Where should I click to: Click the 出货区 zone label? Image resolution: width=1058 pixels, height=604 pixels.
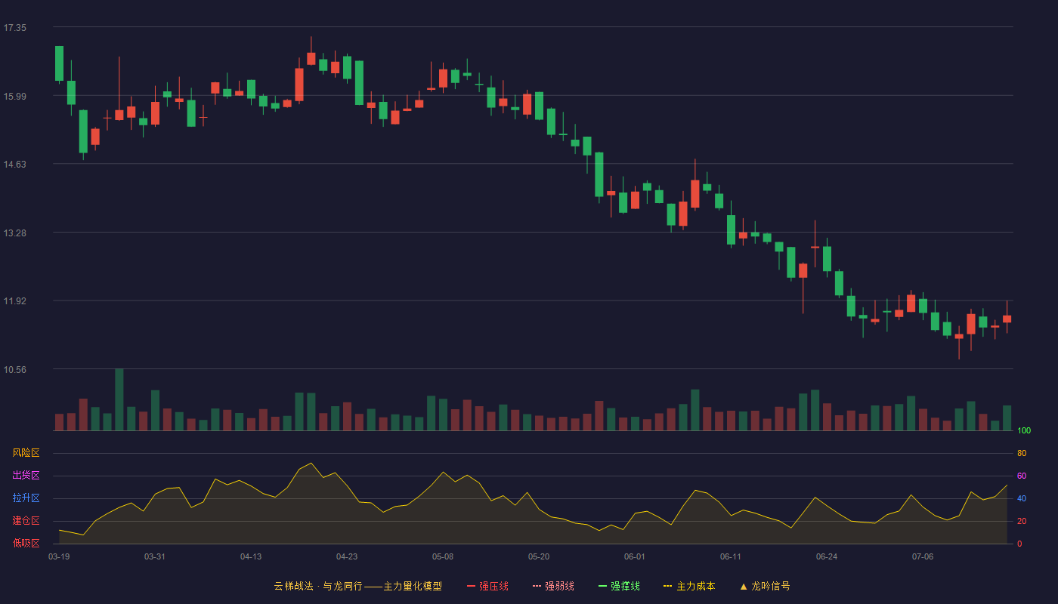coord(26,476)
